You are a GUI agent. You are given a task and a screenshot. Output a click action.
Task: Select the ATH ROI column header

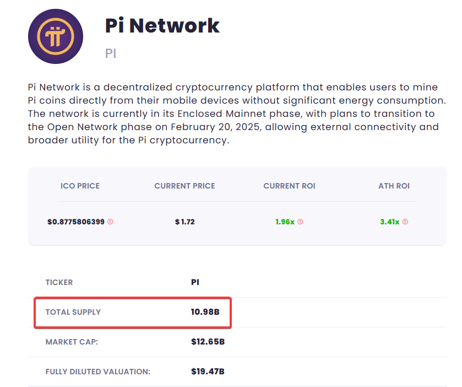(x=394, y=186)
